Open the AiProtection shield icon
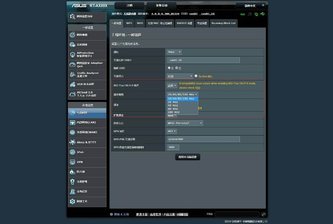This screenshot has height=224, width=333. tap(72, 54)
